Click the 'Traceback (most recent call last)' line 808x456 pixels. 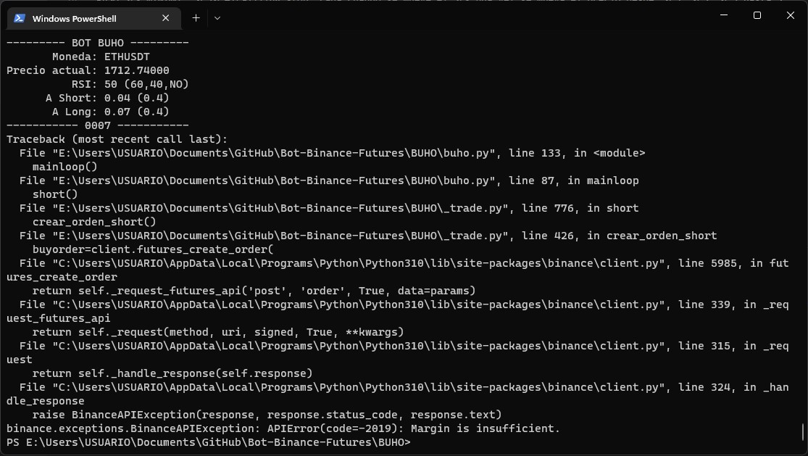pyautogui.click(x=117, y=139)
